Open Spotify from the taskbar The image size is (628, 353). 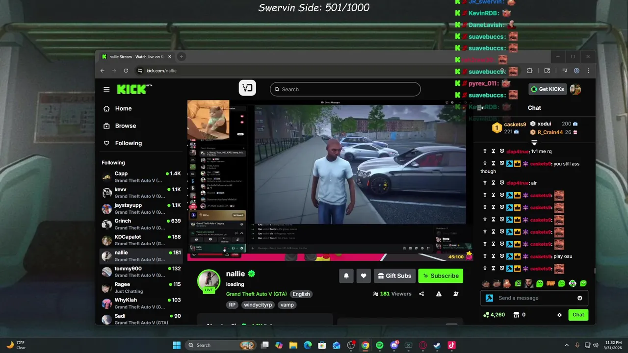380,345
